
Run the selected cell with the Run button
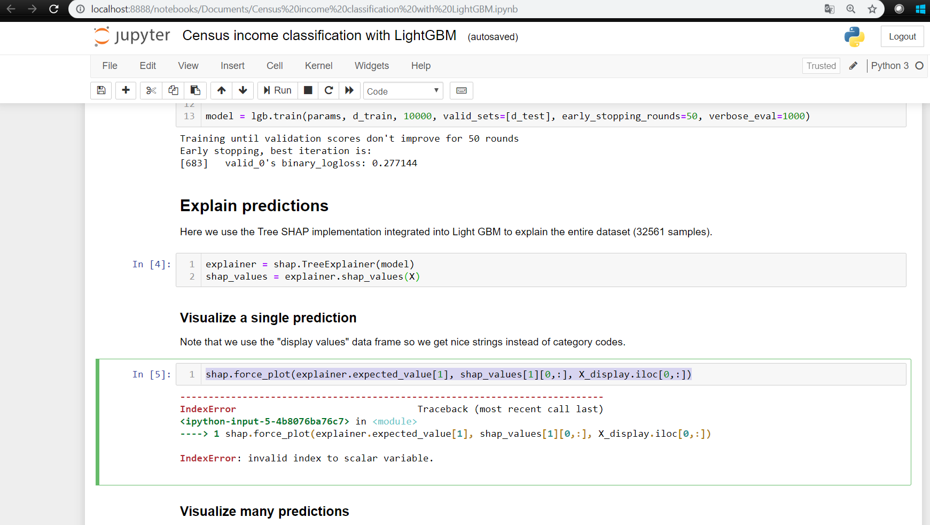point(277,90)
